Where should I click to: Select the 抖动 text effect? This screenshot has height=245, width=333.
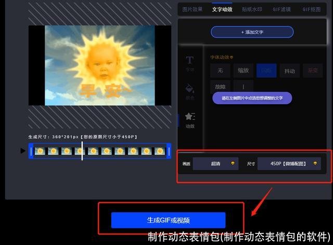290,70
